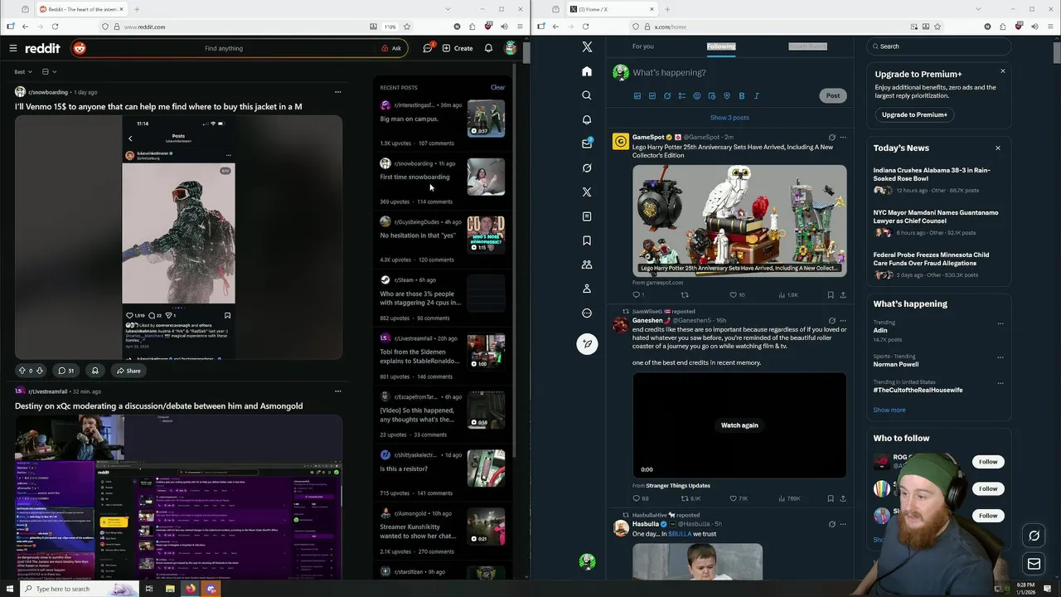This screenshot has width=1061, height=597.
Task: Open 'First time snowboarding' thumbnail
Action: pos(486,177)
